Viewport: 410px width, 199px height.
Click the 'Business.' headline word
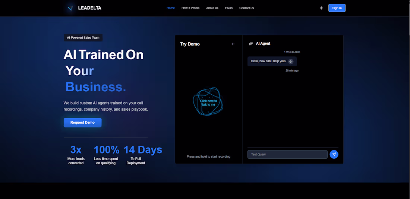click(x=96, y=86)
